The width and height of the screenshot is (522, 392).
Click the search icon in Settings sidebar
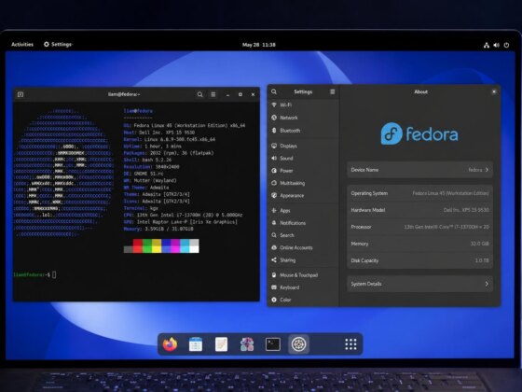click(274, 91)
